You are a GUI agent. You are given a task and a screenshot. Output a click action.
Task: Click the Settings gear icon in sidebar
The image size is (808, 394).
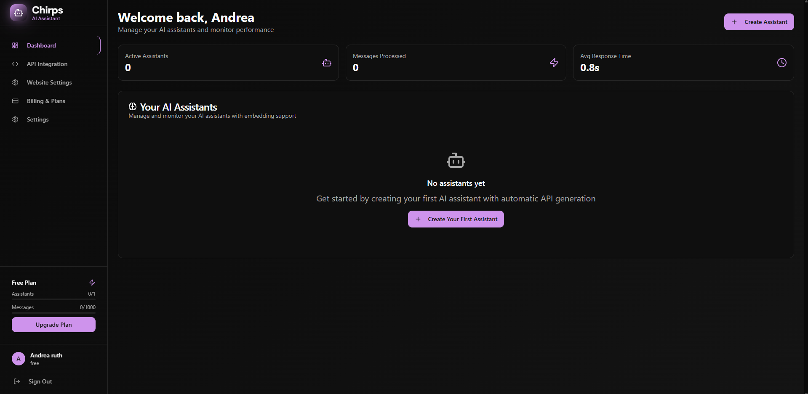(15, 119)
